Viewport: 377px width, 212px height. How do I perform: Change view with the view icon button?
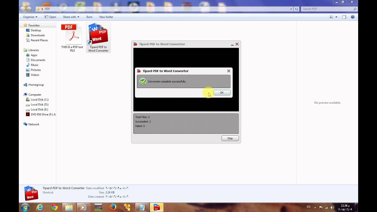pos(331,17)
